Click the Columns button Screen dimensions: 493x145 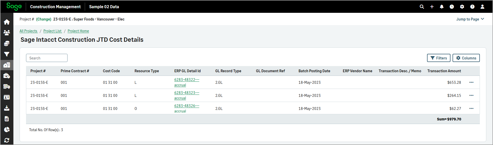[x=466, y=58]
